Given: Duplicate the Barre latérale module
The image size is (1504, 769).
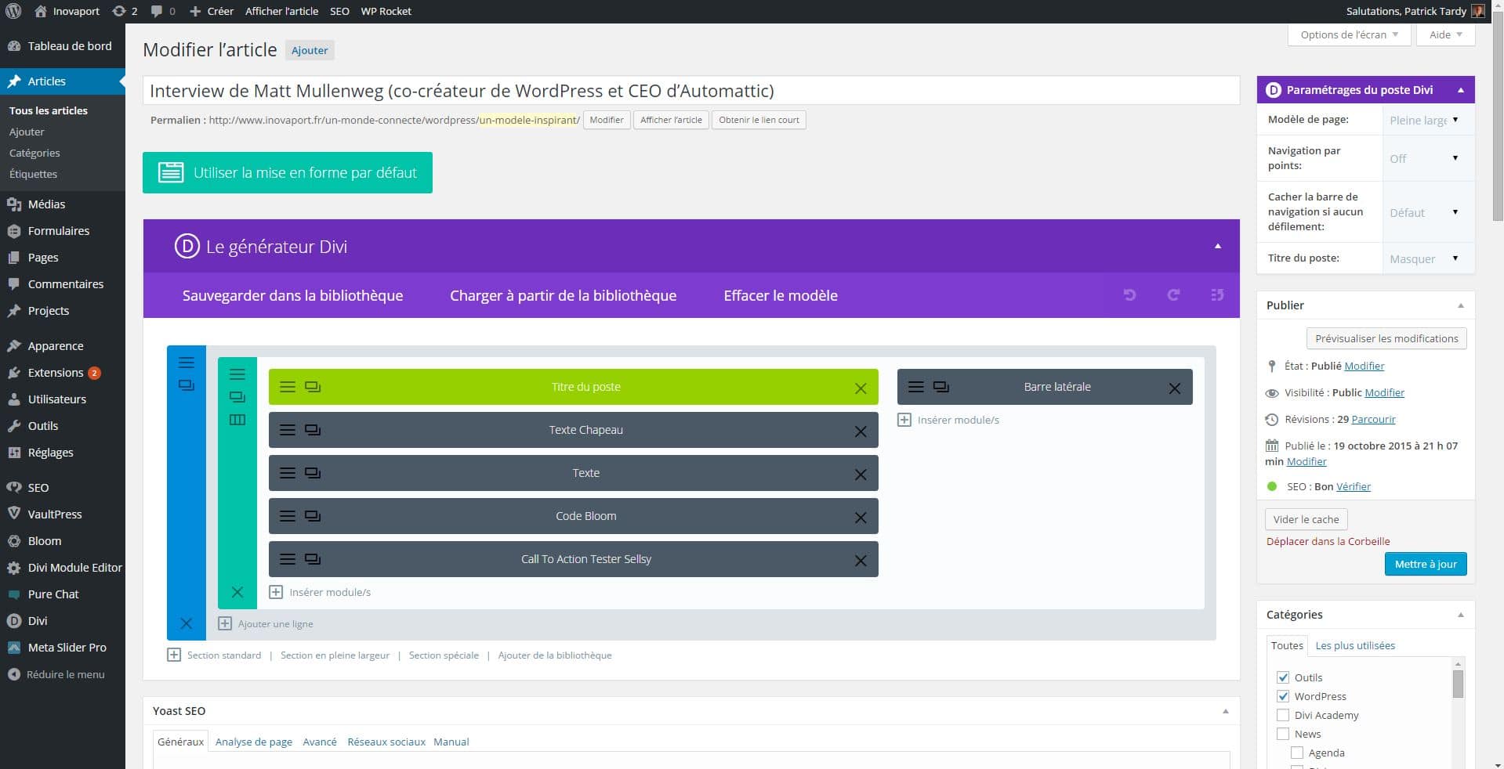Looking at the screenshot, I should 941,387.
